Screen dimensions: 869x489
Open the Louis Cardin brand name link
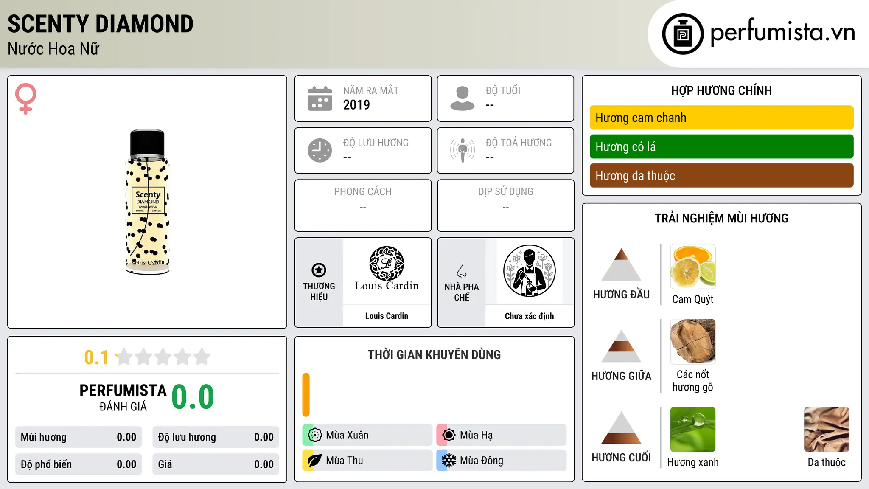coord(387,316)
